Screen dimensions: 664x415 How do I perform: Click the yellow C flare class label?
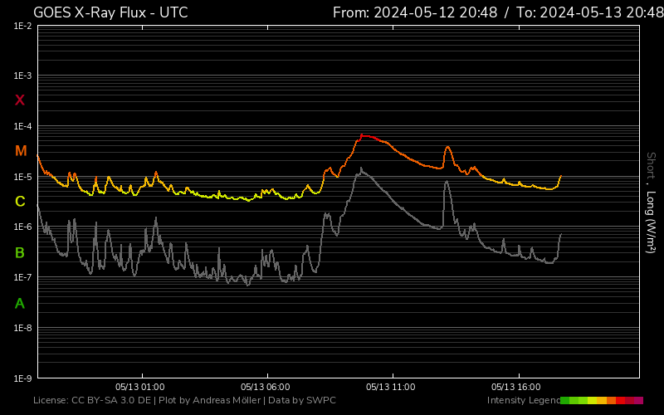[x=20, y=202]
